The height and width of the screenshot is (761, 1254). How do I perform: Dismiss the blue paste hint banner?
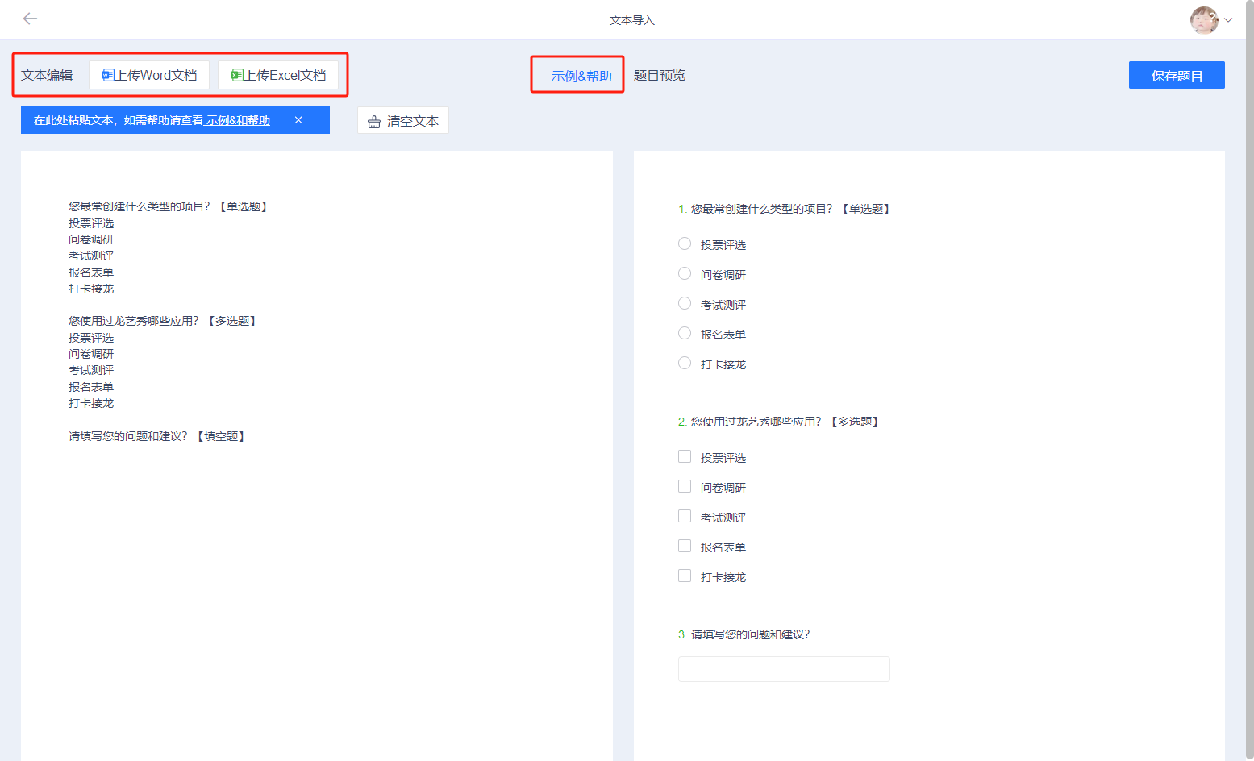pyautogui.click(x=298, y=120)
